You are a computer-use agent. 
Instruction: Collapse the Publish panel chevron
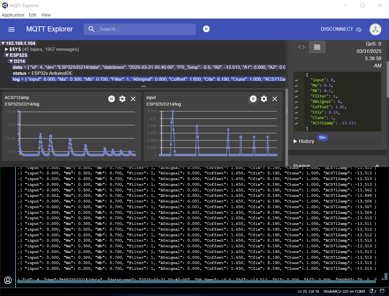point(377,165)
